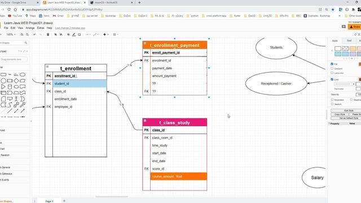This screenshot has height=203, width=361.
Task: Expand the Property Value section
Action: click(x=329, y=123)
